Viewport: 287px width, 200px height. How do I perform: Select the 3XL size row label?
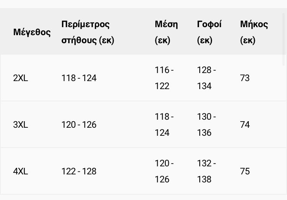tap(21, 125)
